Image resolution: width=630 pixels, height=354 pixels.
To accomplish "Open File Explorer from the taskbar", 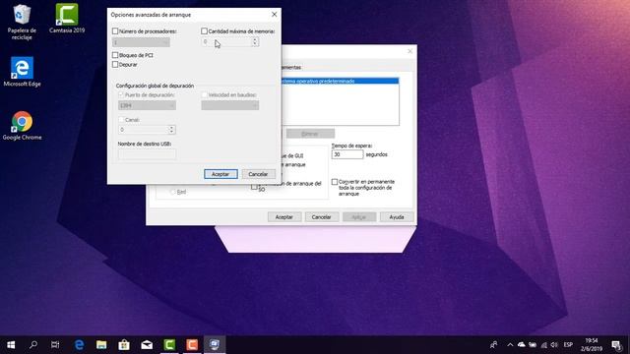I will 101,345.
